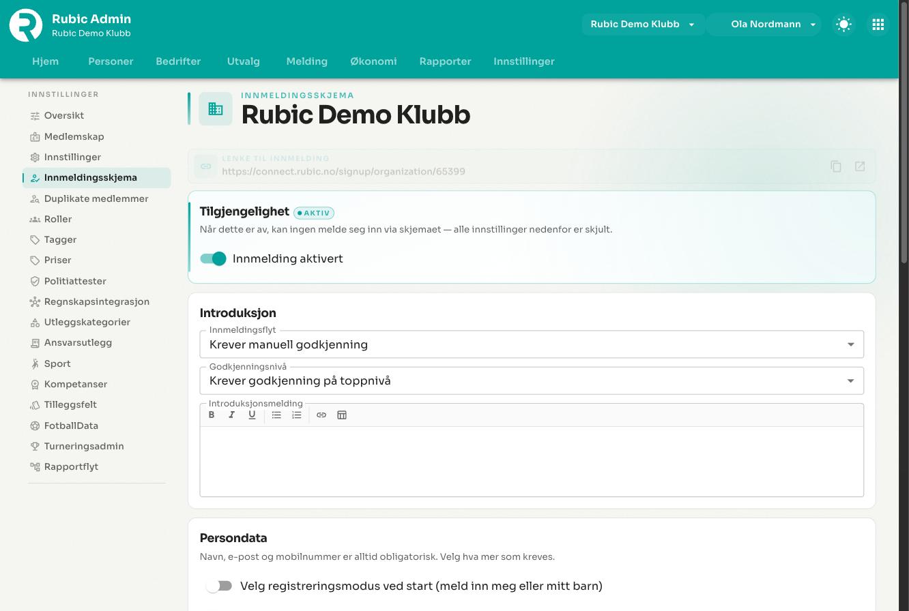Open Politiattester in the sidebar
Screen dimensions: 909x611
click(x=97, y=281)
